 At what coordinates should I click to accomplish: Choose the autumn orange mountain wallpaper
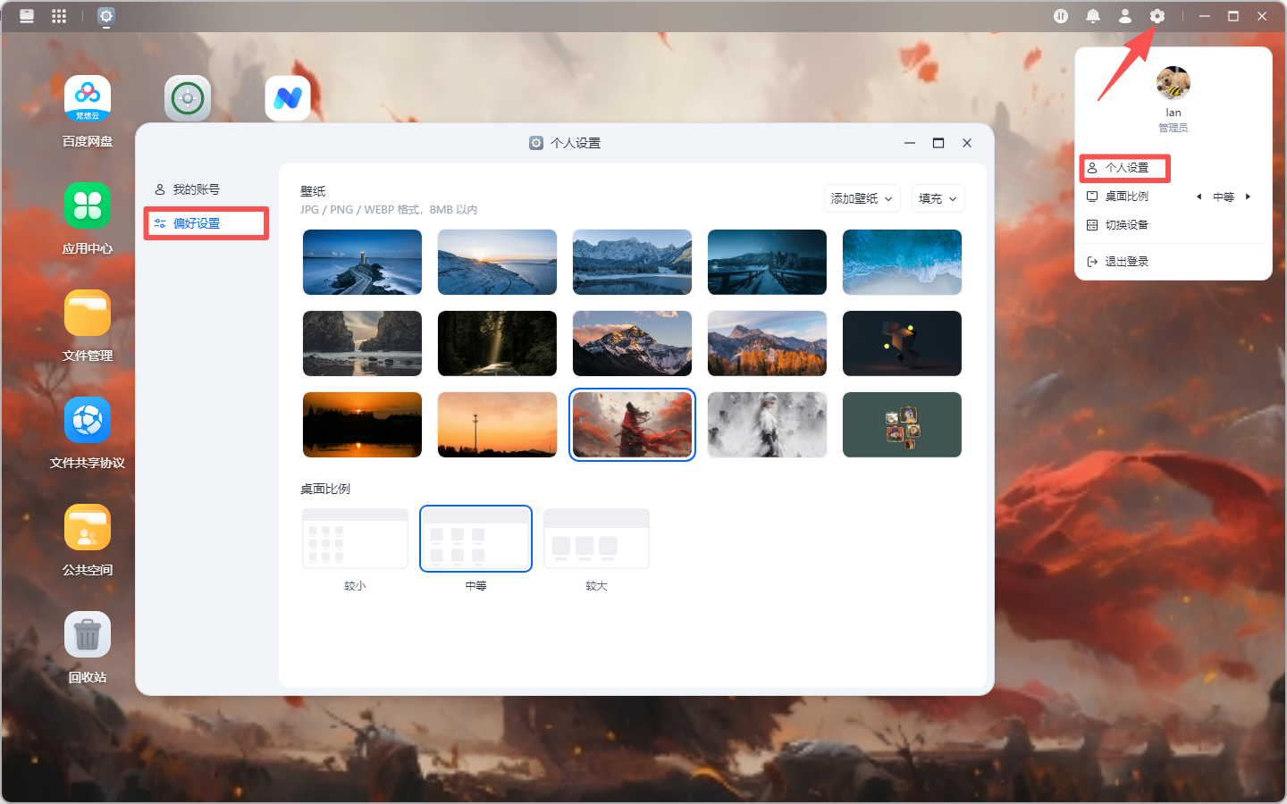767,343
